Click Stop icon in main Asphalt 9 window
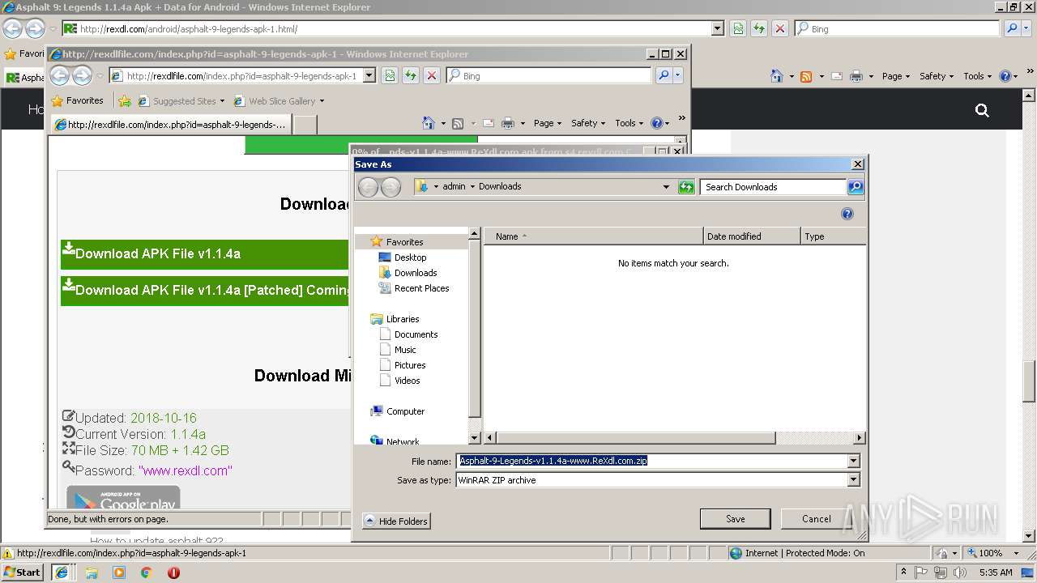Screen dimensions: 1037x583 (x=780, y=29)
